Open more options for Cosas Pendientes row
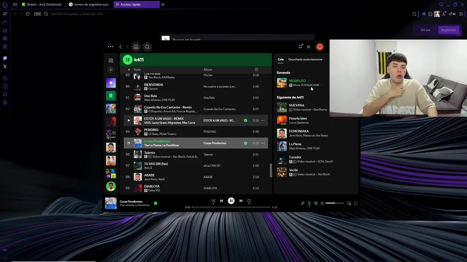Screen dimensions: 467x262 point(263,143)
